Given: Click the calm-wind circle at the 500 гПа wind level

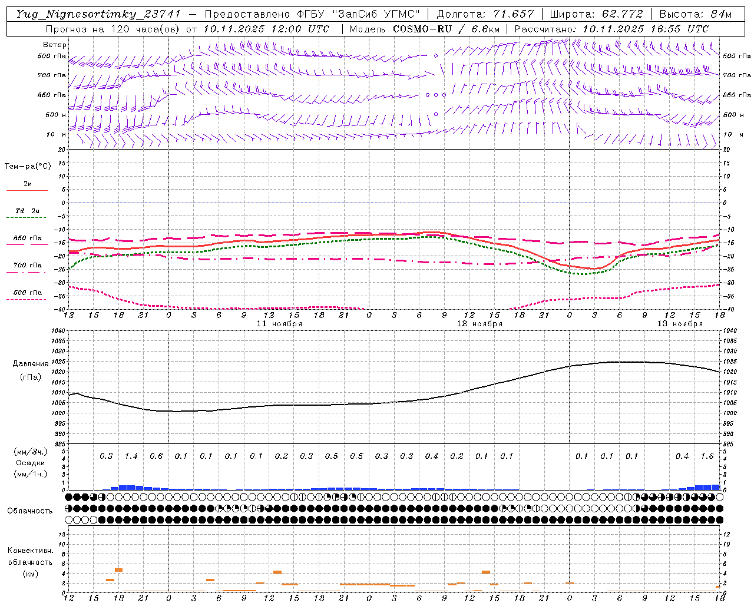Looking at the screenshot, I should [436, 55].
